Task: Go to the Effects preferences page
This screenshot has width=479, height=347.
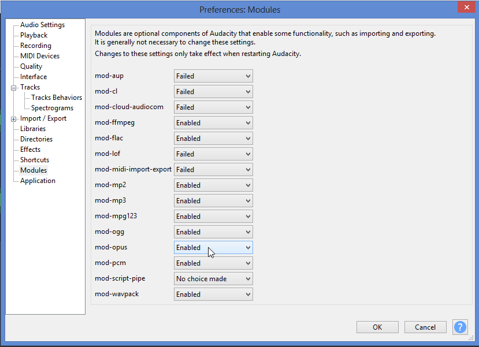Action: coord(30,149)
